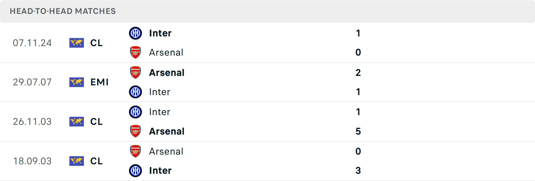Select the Inter crest in the 18.09.03 match

tap(135, 170)
